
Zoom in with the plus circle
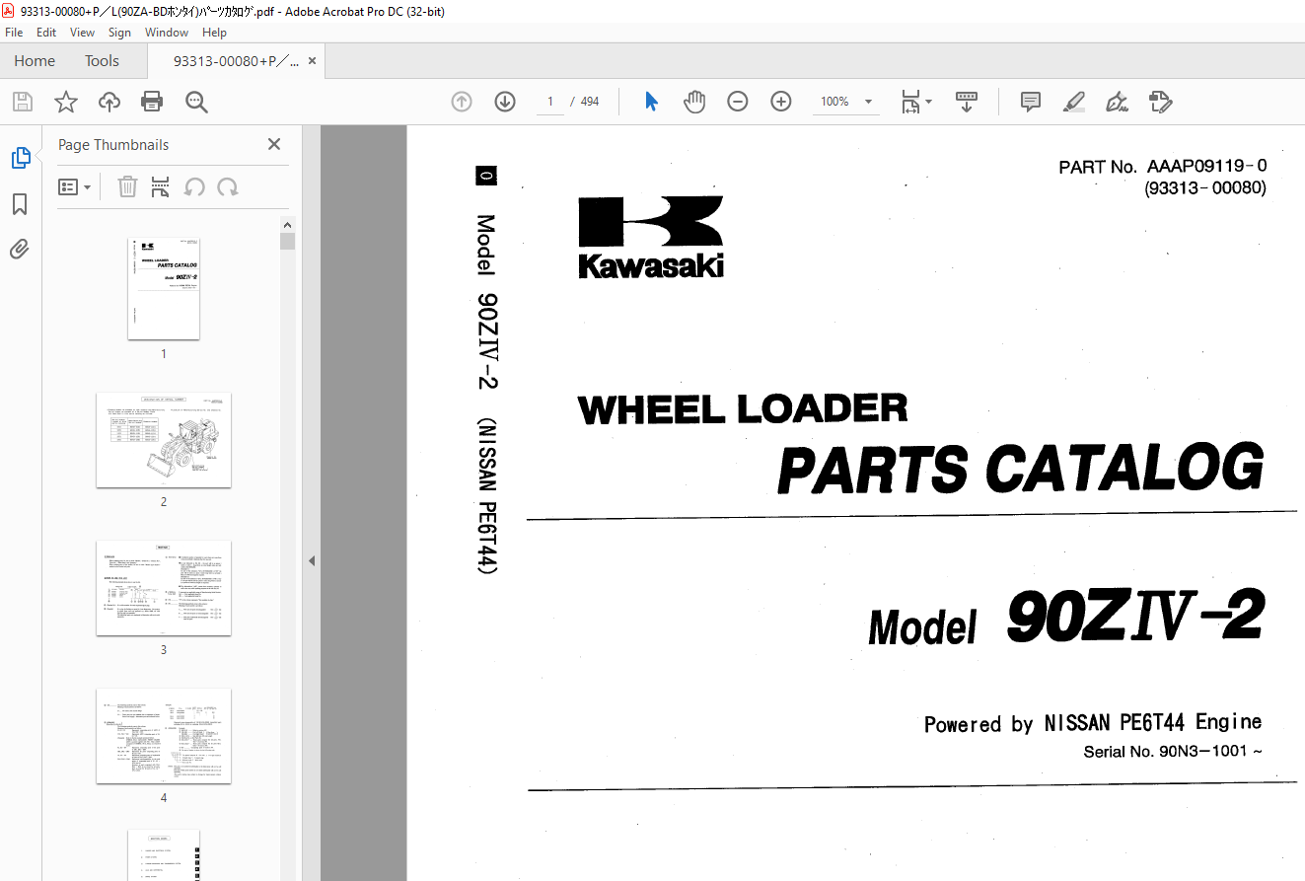click(x=781, y=102)
